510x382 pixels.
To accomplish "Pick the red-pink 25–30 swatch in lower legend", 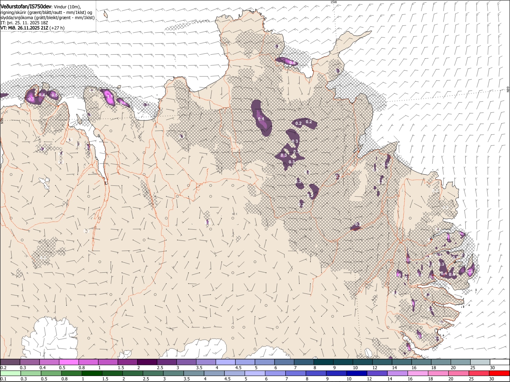I will click(479, 373).
